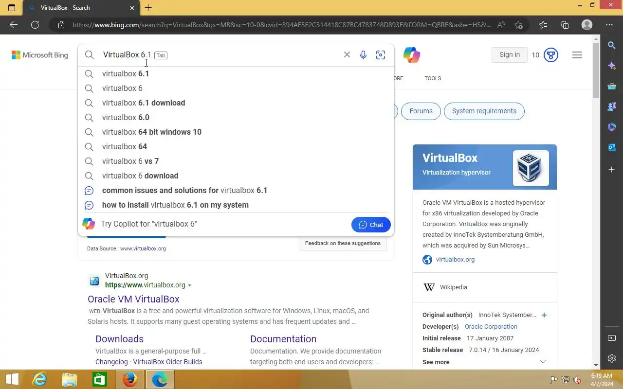623x389 pixels.
Task: Add this page to favorites star
Action: point(519,25)
